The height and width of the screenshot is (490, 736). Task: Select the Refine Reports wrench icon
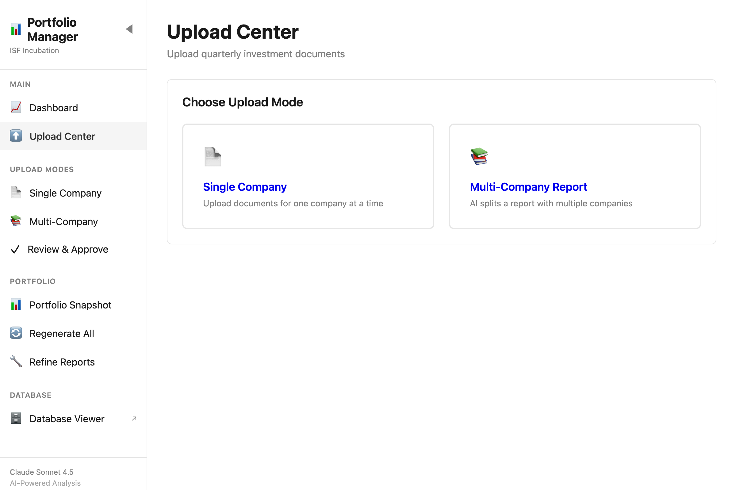[15, 361]
